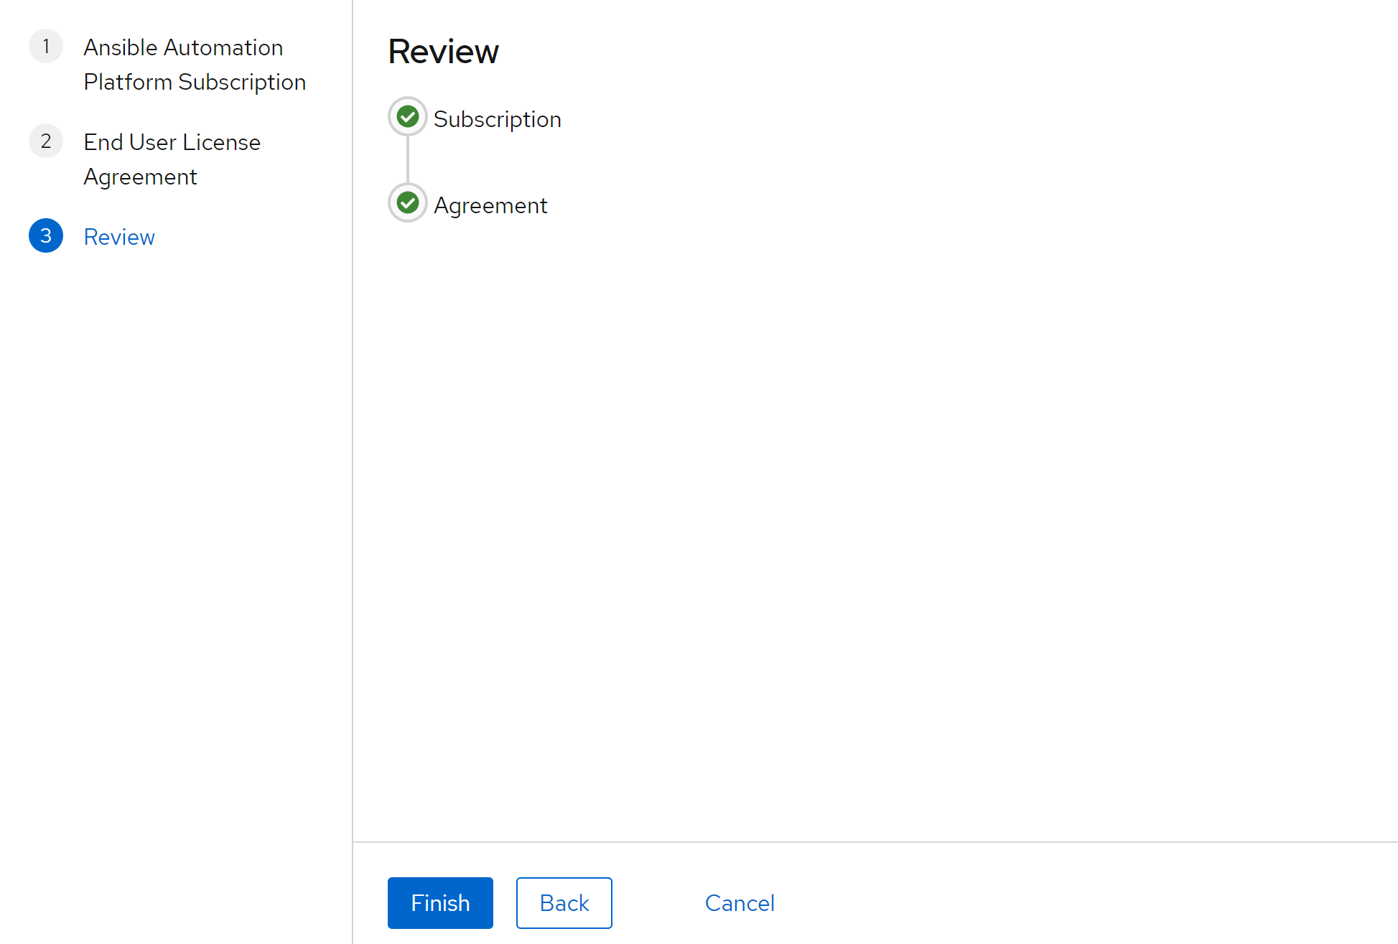Go to Ansible Automation Platform Subscription step
Image resolution: width=1398 pixels, height=944 pixels.
pos(194,65)
